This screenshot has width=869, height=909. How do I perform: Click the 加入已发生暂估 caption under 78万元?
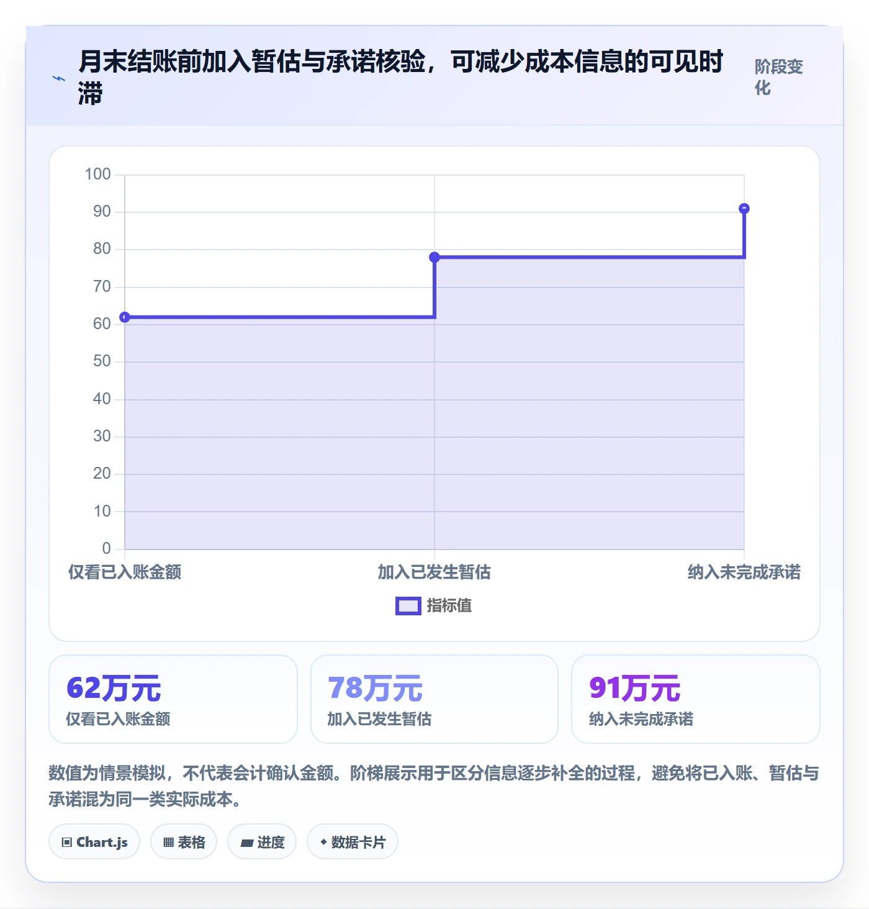point(379,719)
